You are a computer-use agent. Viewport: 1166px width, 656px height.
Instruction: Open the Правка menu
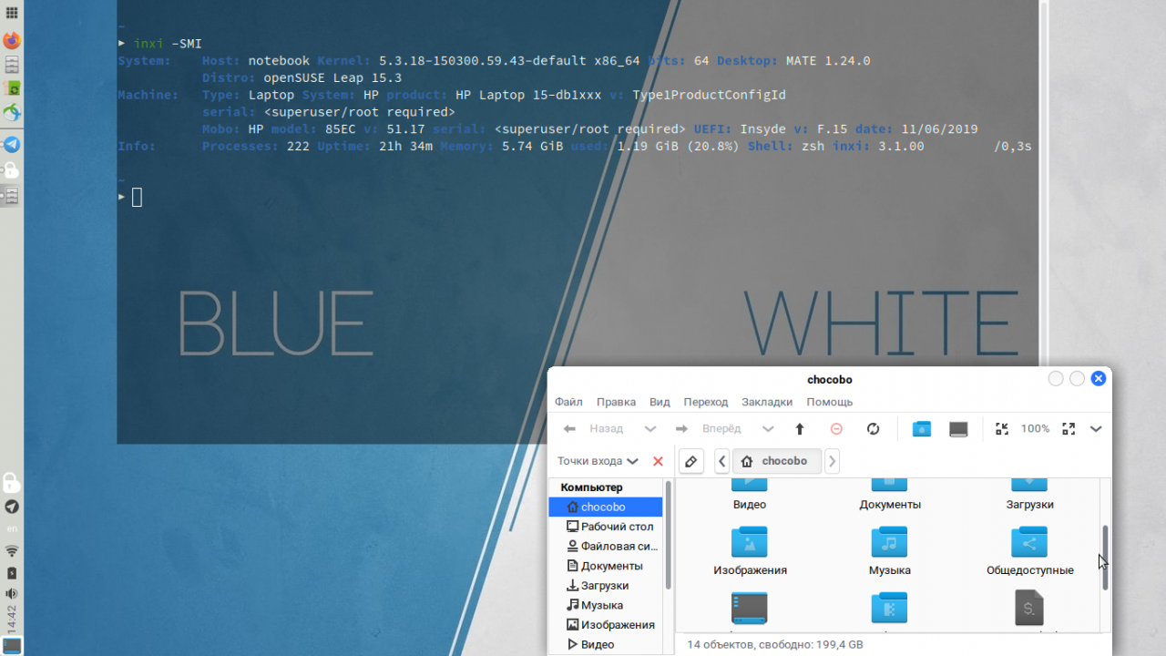[616, 402]
